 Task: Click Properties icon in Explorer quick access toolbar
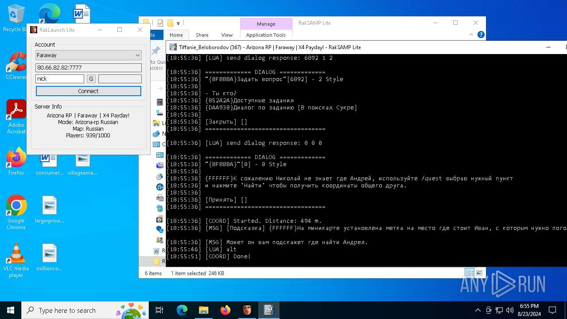[160, 23]
